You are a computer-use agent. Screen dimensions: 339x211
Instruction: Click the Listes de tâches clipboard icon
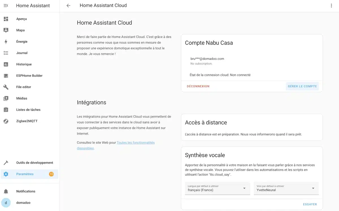point(6,110)
